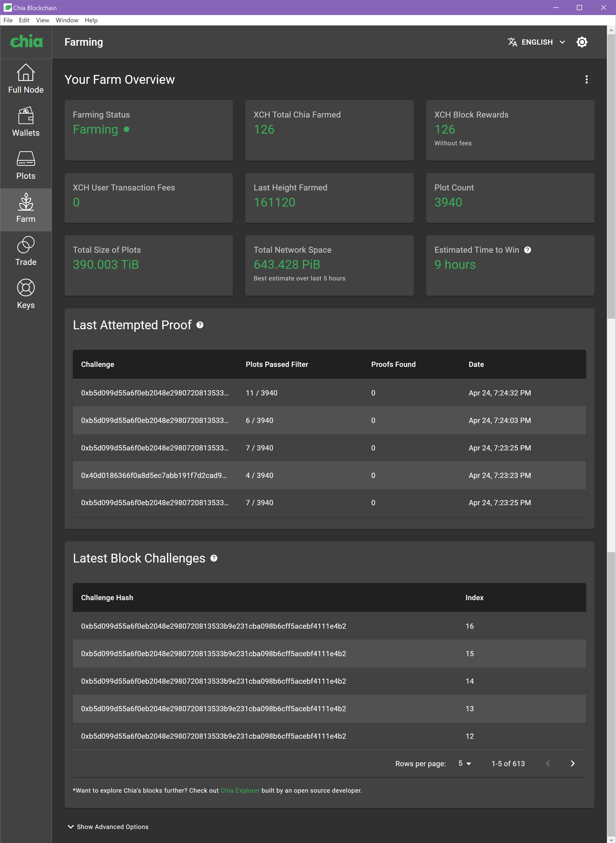Expand Show Advanced Options
Viewport: 616px width, 843px height.
[x=108, y=827]
